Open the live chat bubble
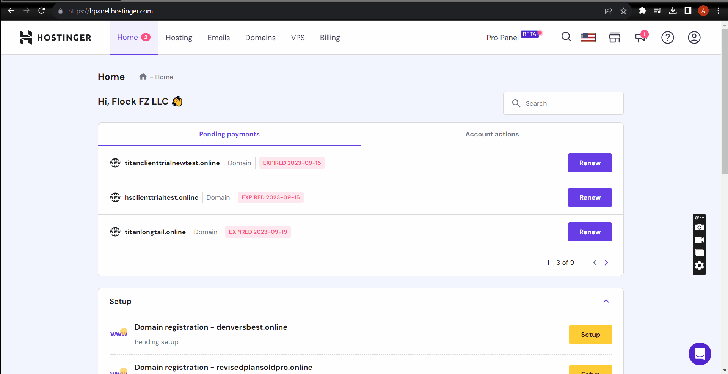Viewport: 728px width, 374px height. coord(700,354)
